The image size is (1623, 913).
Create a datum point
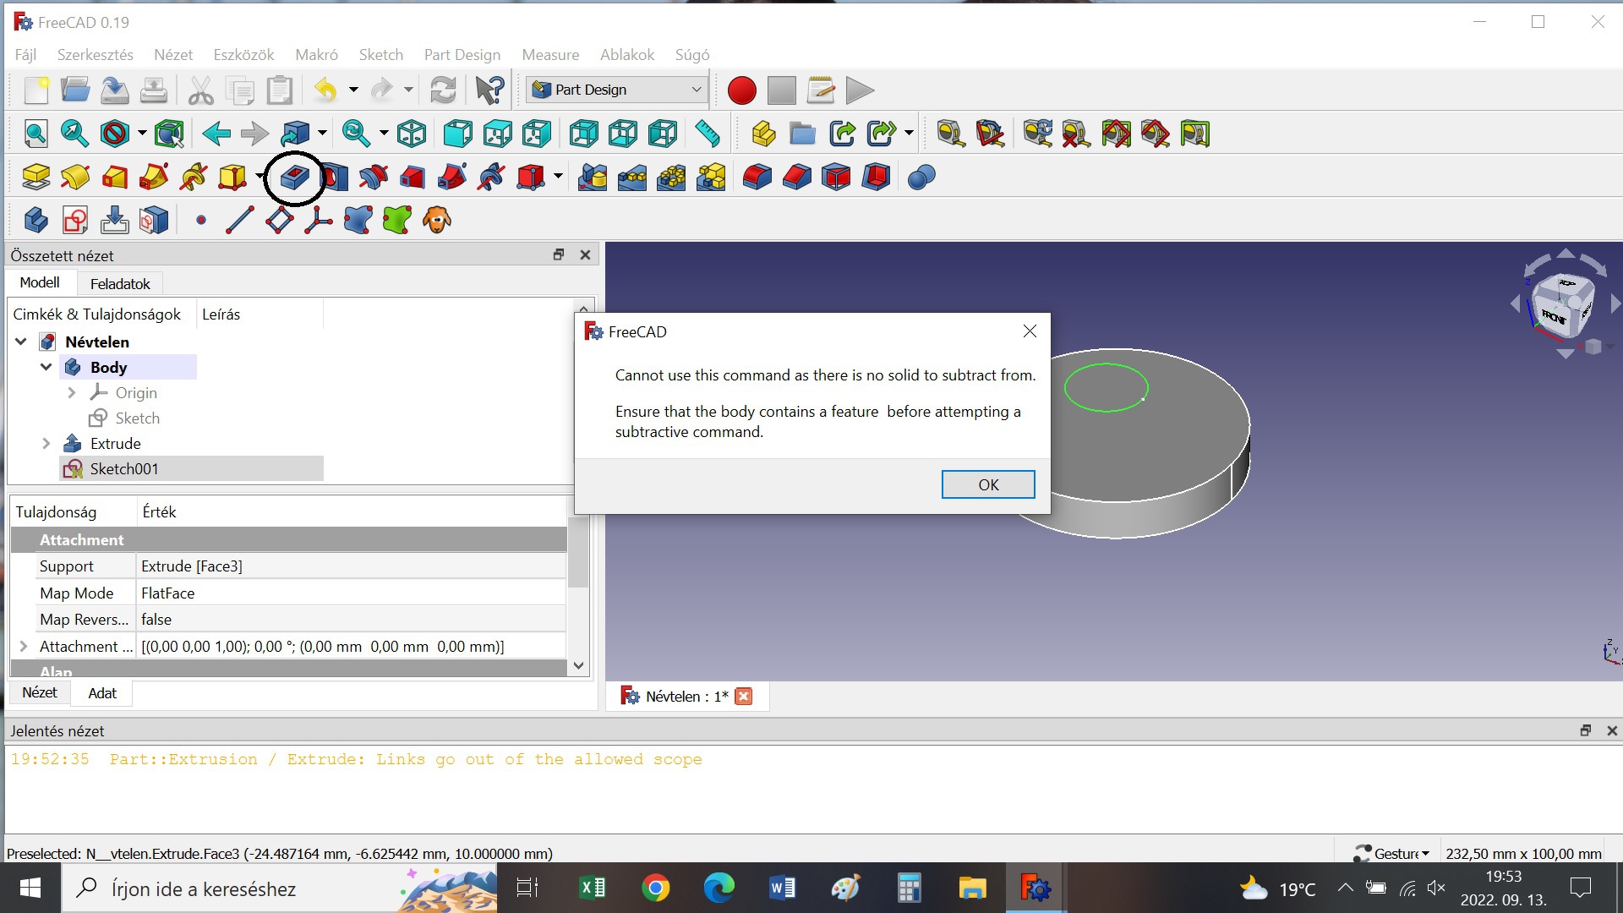pyautogui.click(x=200, y=220)
